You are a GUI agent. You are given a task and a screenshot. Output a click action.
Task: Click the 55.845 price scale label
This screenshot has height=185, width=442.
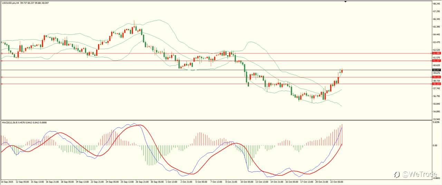click(436, 104)
